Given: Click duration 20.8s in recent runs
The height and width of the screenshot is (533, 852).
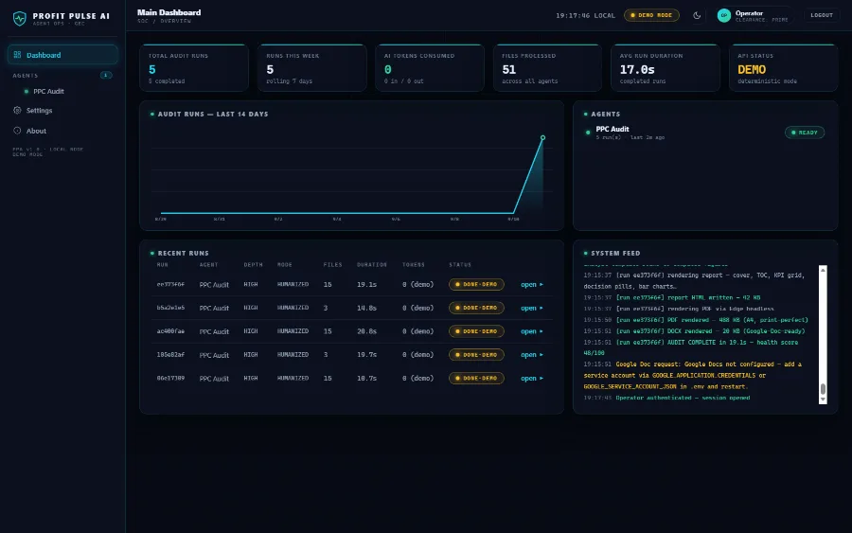Looking at the screenshot, I should click(x=366, y=331).
